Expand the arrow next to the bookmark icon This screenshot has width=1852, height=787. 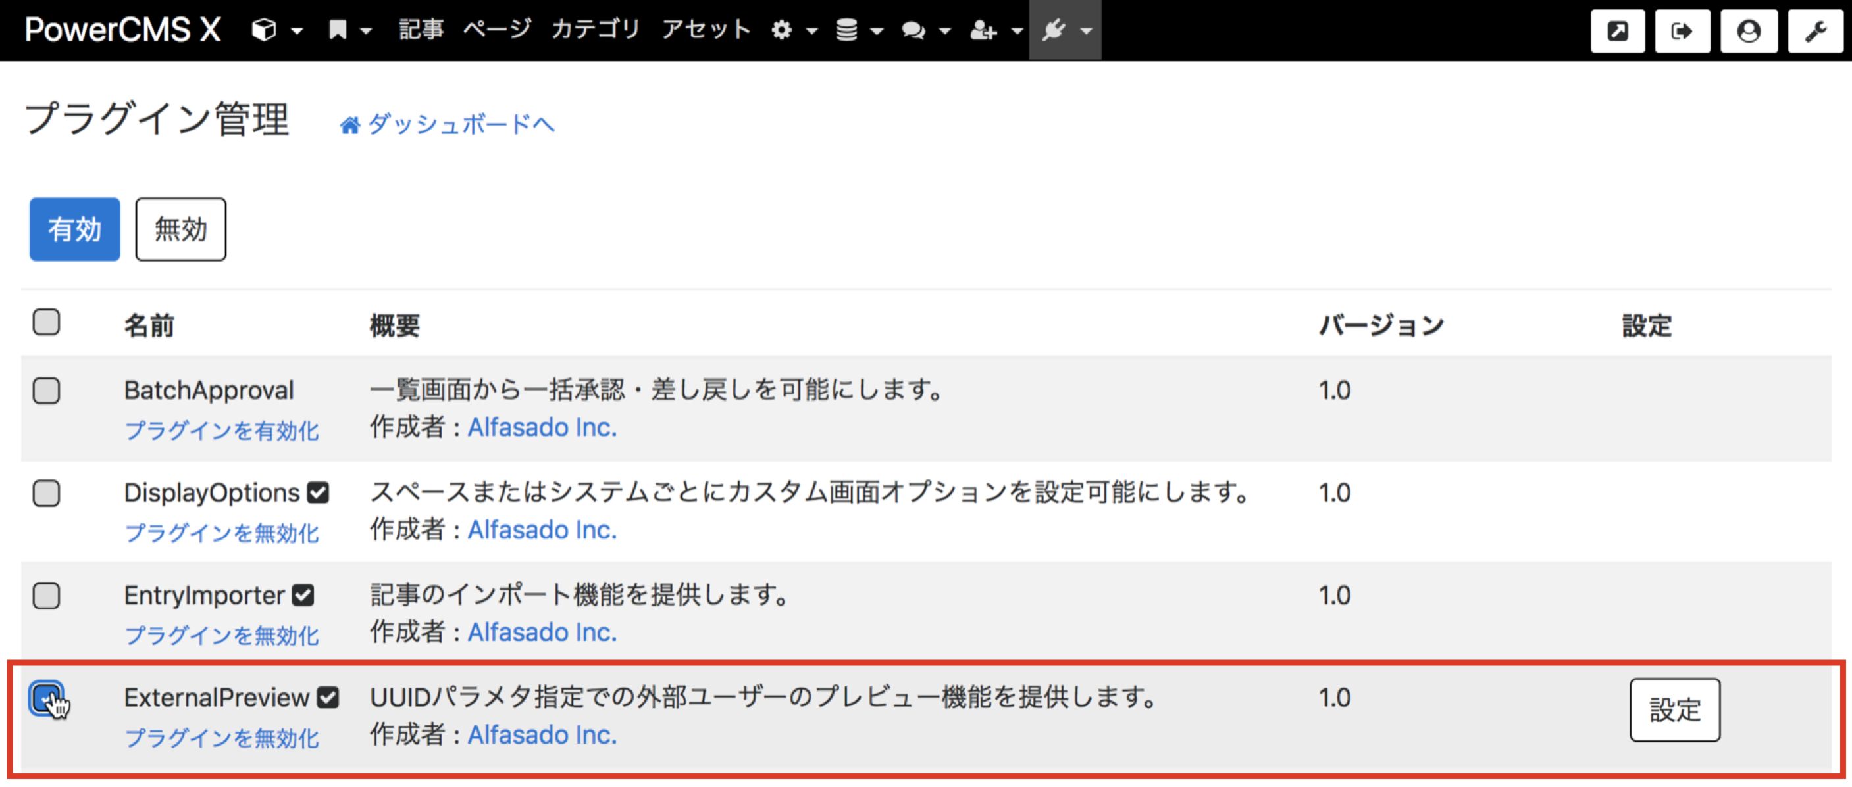click(x=366, y=31)
